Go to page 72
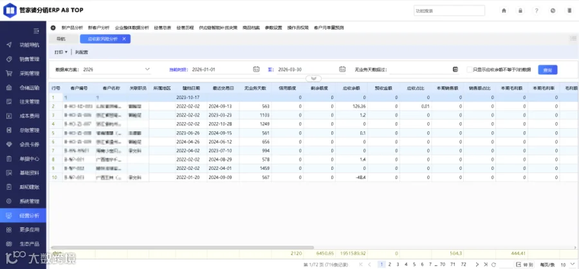This screenshot has width=579, height=269. [x=463, y=264]
